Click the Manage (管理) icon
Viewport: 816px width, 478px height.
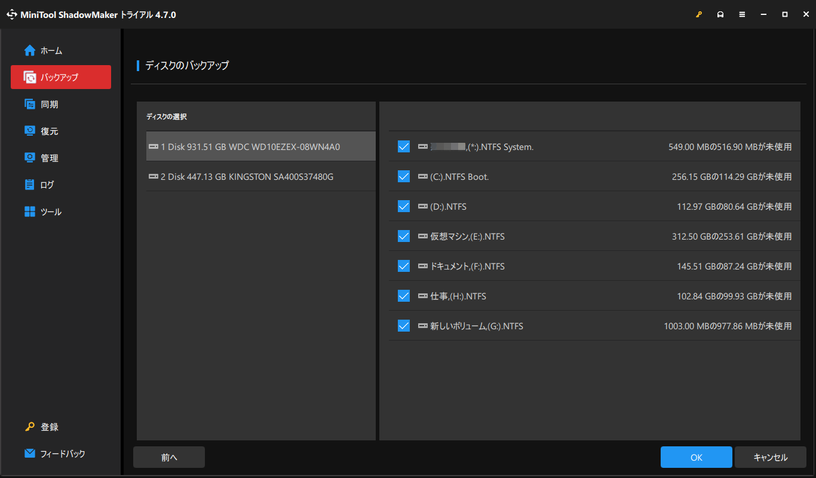pos(30,158)
